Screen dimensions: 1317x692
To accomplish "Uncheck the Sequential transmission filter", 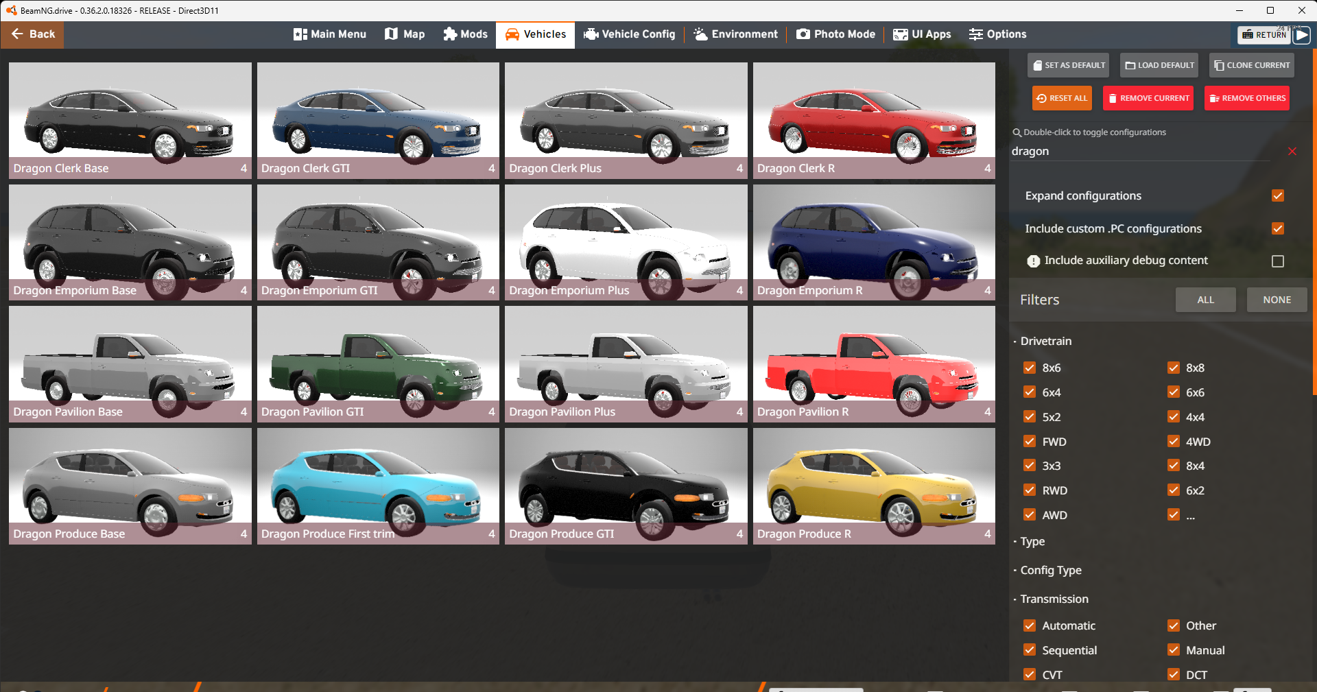I will coord(1030,650).
